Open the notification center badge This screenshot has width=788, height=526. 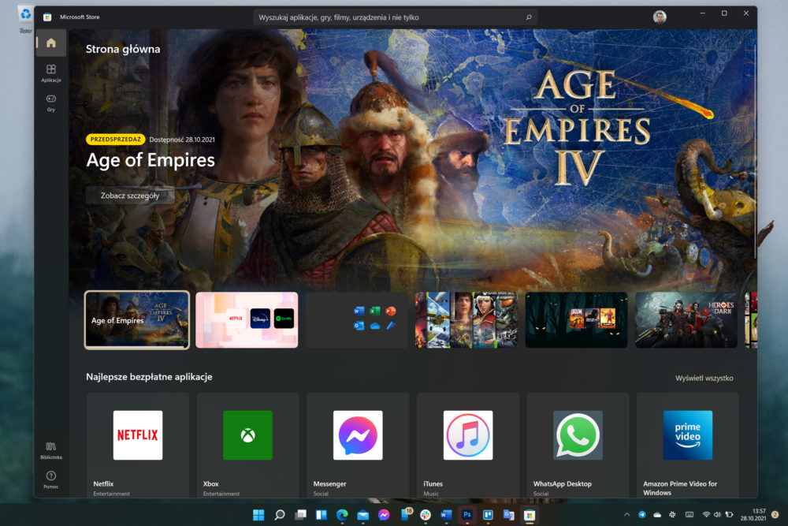pos(775,514)
